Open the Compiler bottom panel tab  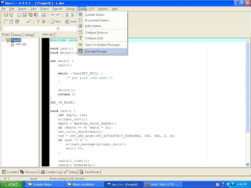[x=9, y=172]
